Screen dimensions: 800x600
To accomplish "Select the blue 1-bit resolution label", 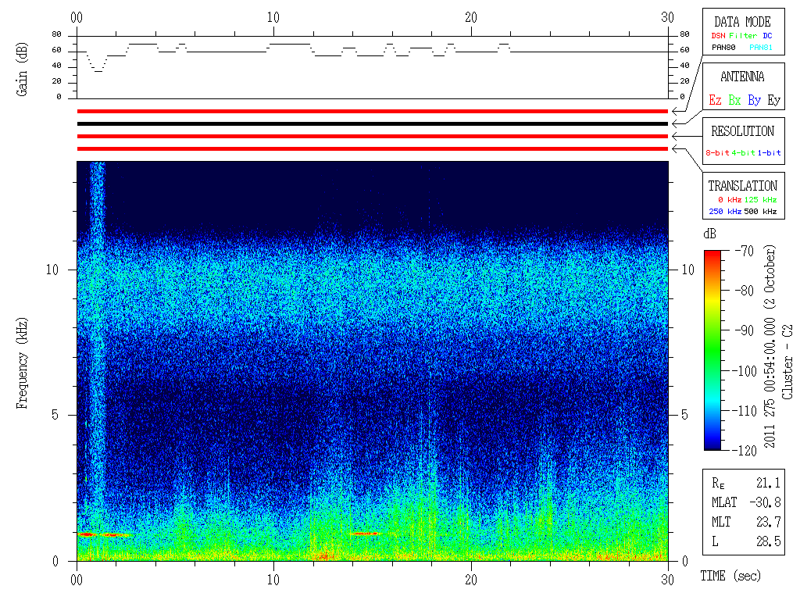I will click(x=769, y=152).
